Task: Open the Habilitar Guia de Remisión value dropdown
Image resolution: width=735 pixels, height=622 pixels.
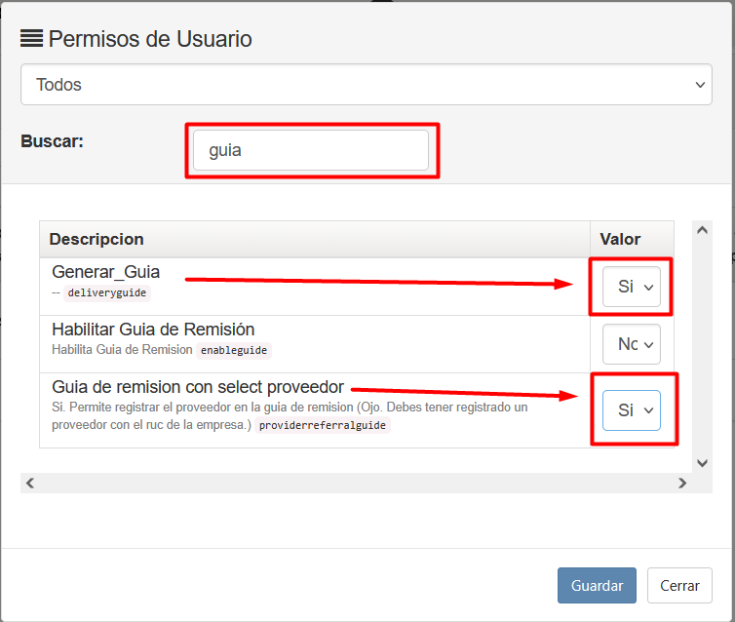Action: point(631,344)
